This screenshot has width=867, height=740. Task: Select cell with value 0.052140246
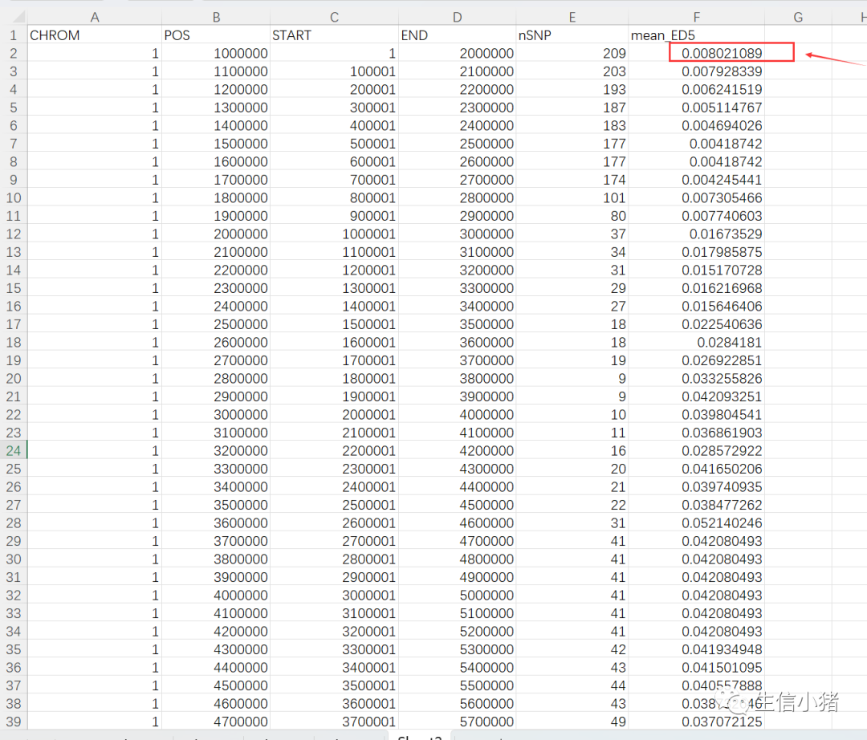click(697, 523)
